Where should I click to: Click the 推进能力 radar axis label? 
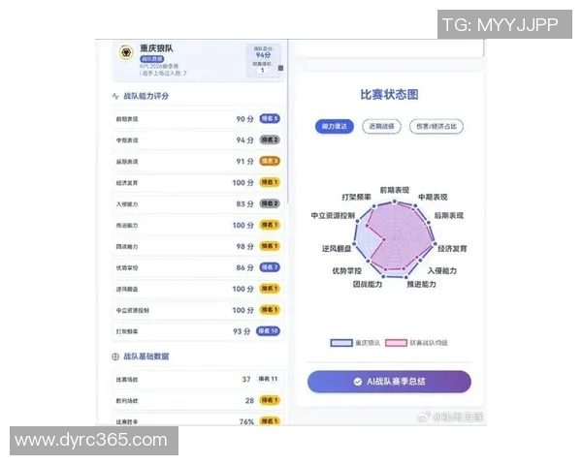point(421,285)
